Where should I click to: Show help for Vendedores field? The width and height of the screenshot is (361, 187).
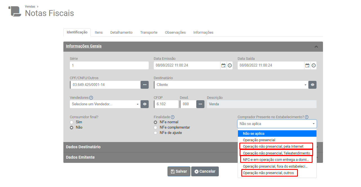pos(91,98)
